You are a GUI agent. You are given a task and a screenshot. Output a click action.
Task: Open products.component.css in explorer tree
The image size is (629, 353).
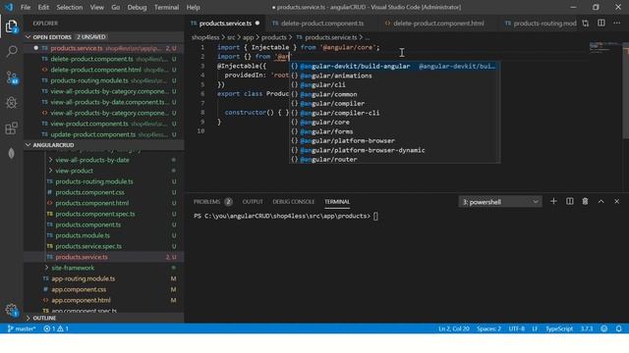click(104, 192)
